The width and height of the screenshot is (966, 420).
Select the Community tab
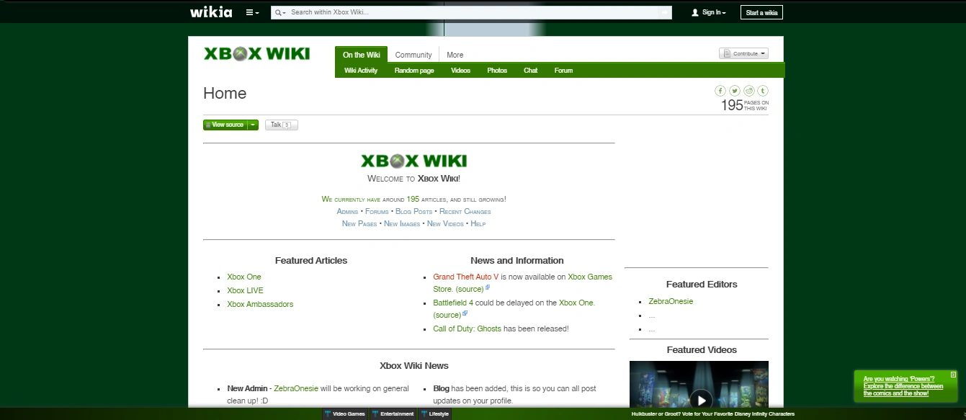(x=413, y=55)
